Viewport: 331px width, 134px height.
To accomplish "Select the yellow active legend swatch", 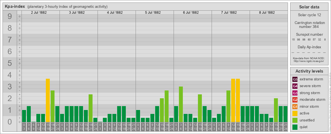I will point(295,113).
